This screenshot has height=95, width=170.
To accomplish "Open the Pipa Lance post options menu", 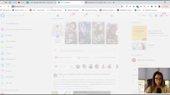I will (x=114, y=75).
